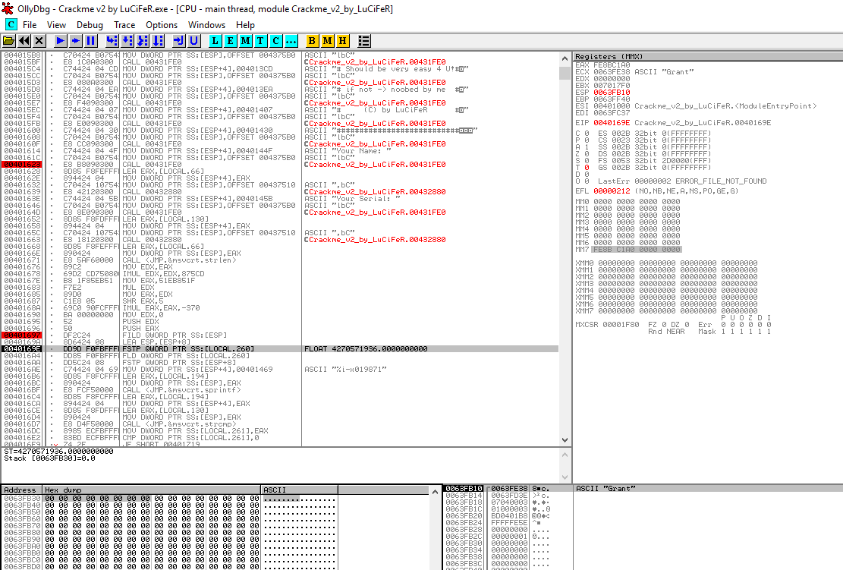Open the Help menu
The height and width of the screenshot is (570, 843).
[x=245, y=25]
